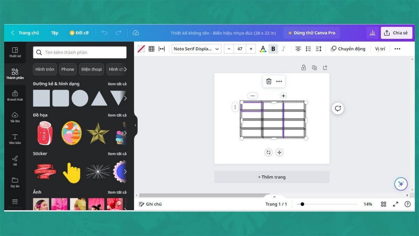View all Đồ họa graphics
This screenshot has width=419, height=236.
pyautogui.click(x=117, y=115)
